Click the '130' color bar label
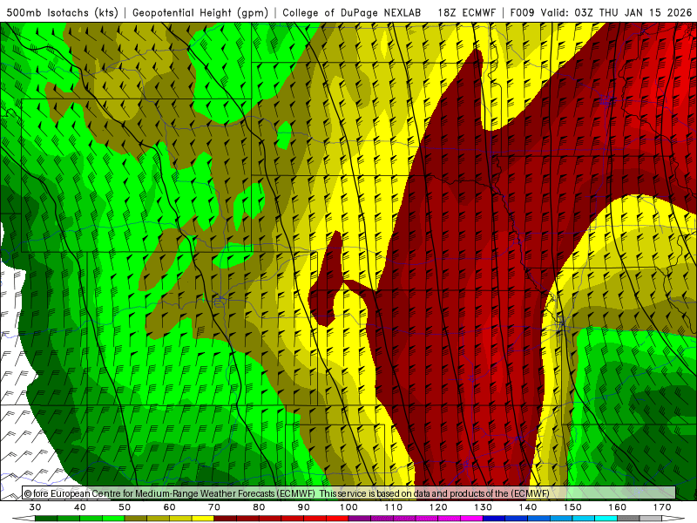Viewport: 697px width, 523px height. (483, 507)
